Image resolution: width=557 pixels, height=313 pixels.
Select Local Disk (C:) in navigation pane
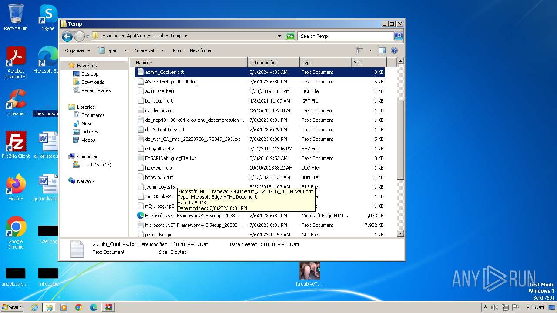point(96,165)
